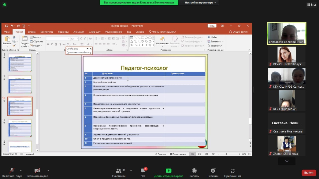Toggle the Заметки notes pane
Viewport: 319px width, 179px height.
pos(160,154)
